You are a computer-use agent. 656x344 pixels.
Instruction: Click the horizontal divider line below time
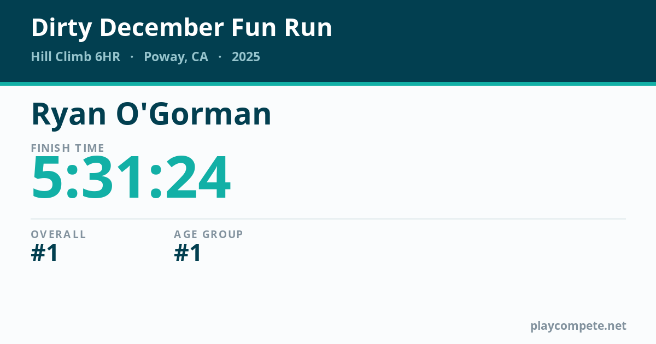point(328,219)
